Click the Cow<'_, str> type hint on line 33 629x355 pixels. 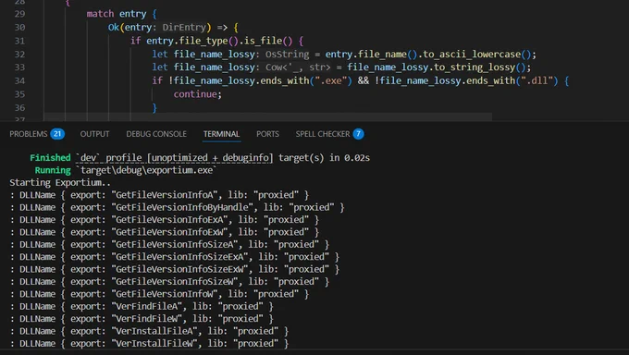tap(298, 67)
